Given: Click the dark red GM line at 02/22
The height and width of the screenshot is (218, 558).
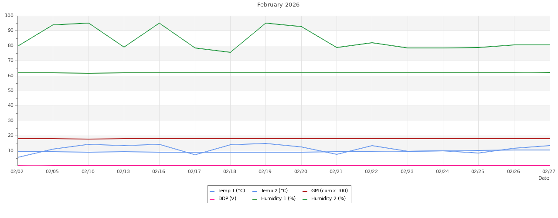Looking at the screenshot, I should click(x=372, y=139).
